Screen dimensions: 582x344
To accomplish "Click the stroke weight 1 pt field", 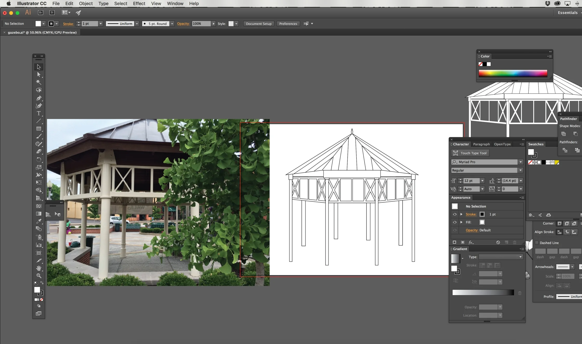I will click(90, 24).
